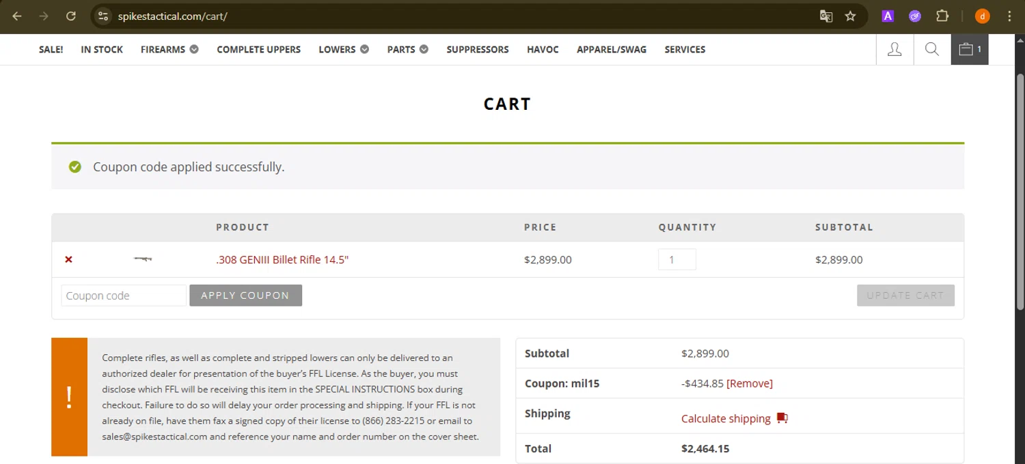1025x464 pixels.
Task: Open the SERVICES menu item
Action: click(685, 49)
